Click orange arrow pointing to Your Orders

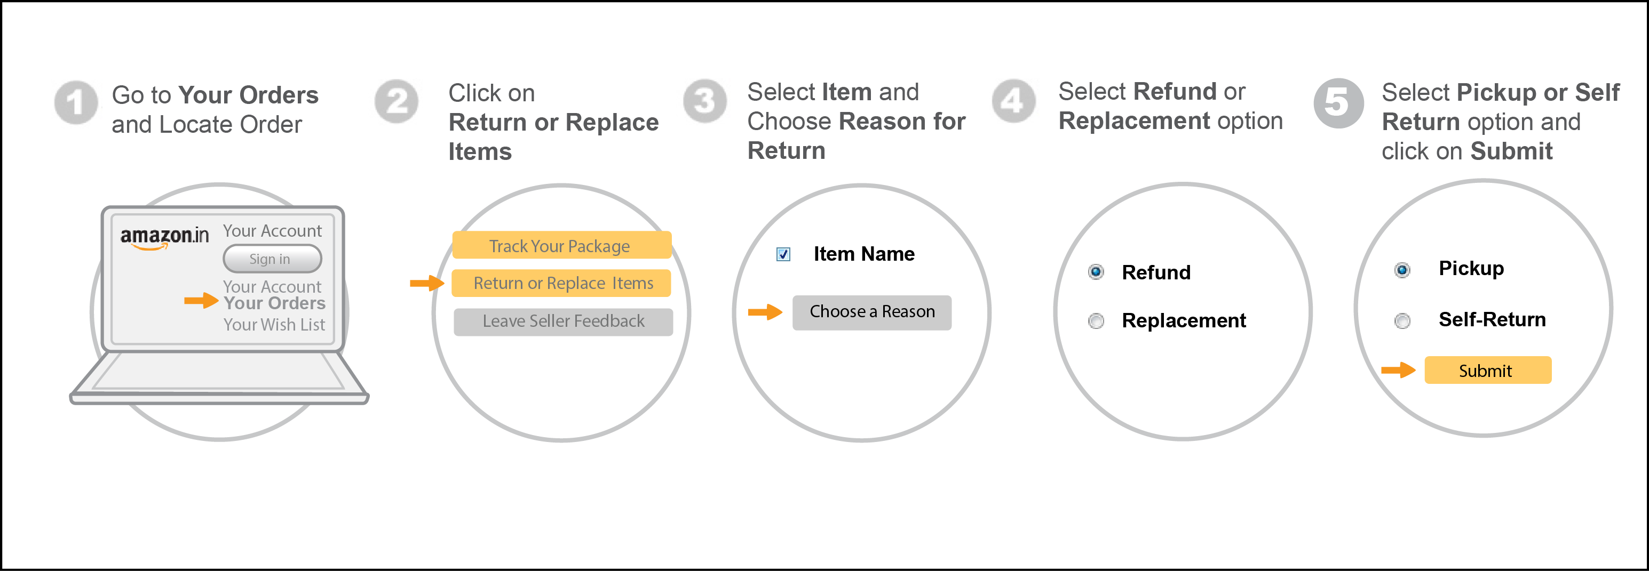[x=201, y=301]
